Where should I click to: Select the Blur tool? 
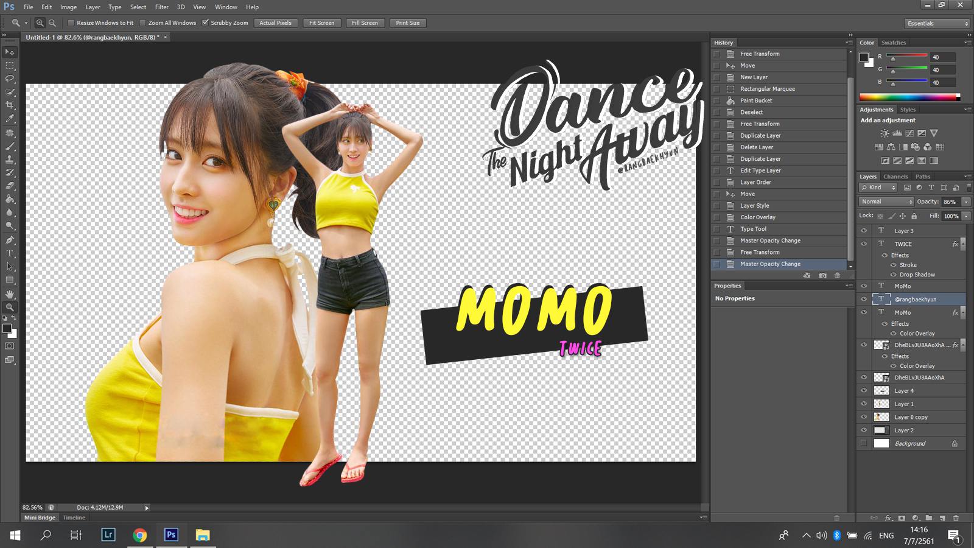[x=10, y=213]
